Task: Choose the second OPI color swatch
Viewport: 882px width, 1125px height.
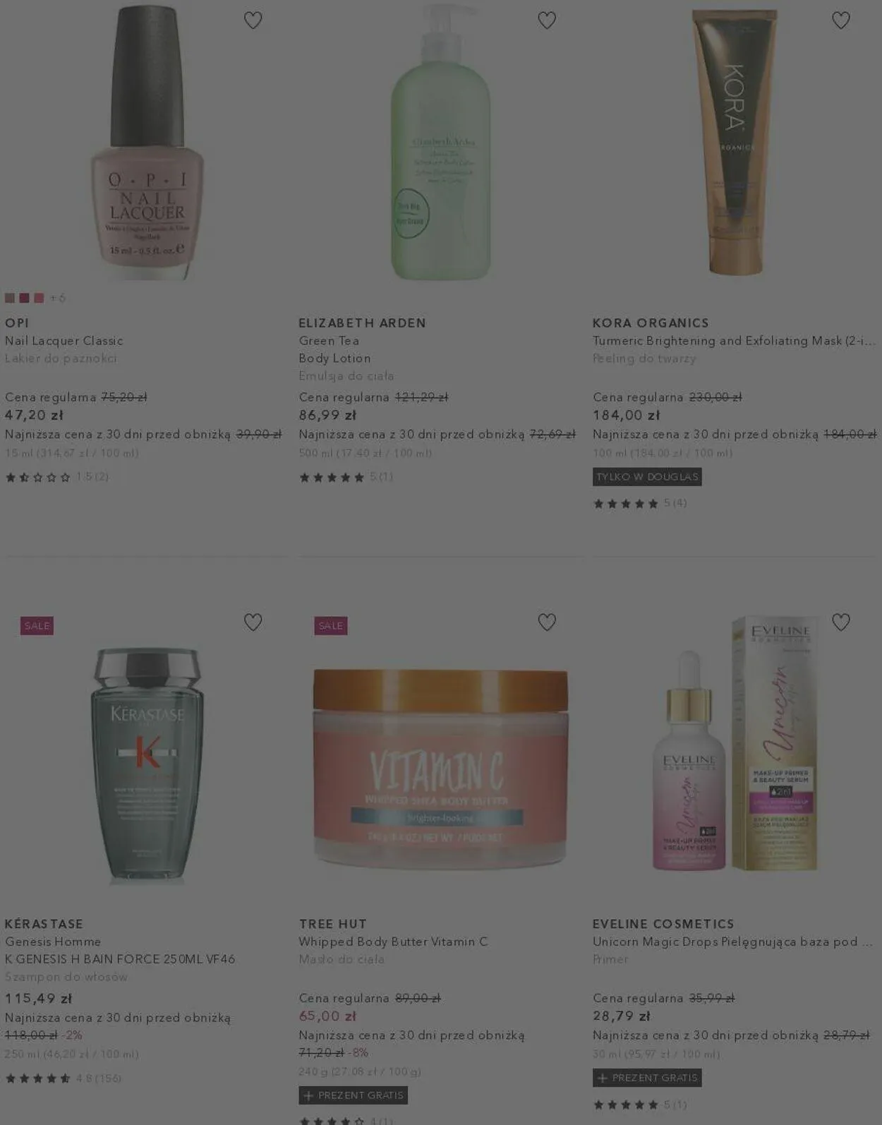Action: click(x=25, y=298)
